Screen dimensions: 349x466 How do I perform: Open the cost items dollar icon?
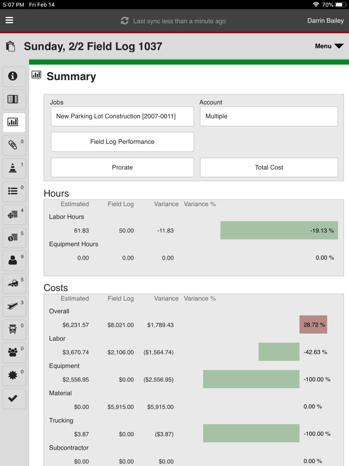14,237
